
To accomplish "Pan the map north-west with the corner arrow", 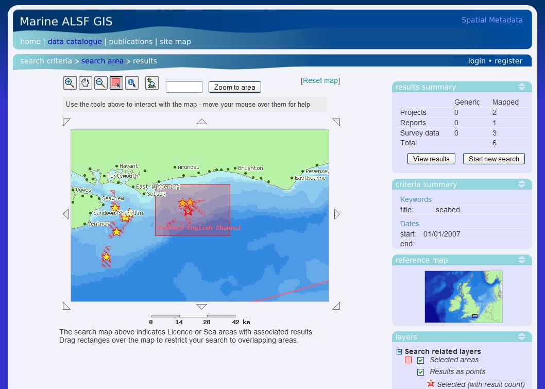I will pos(66,122).
